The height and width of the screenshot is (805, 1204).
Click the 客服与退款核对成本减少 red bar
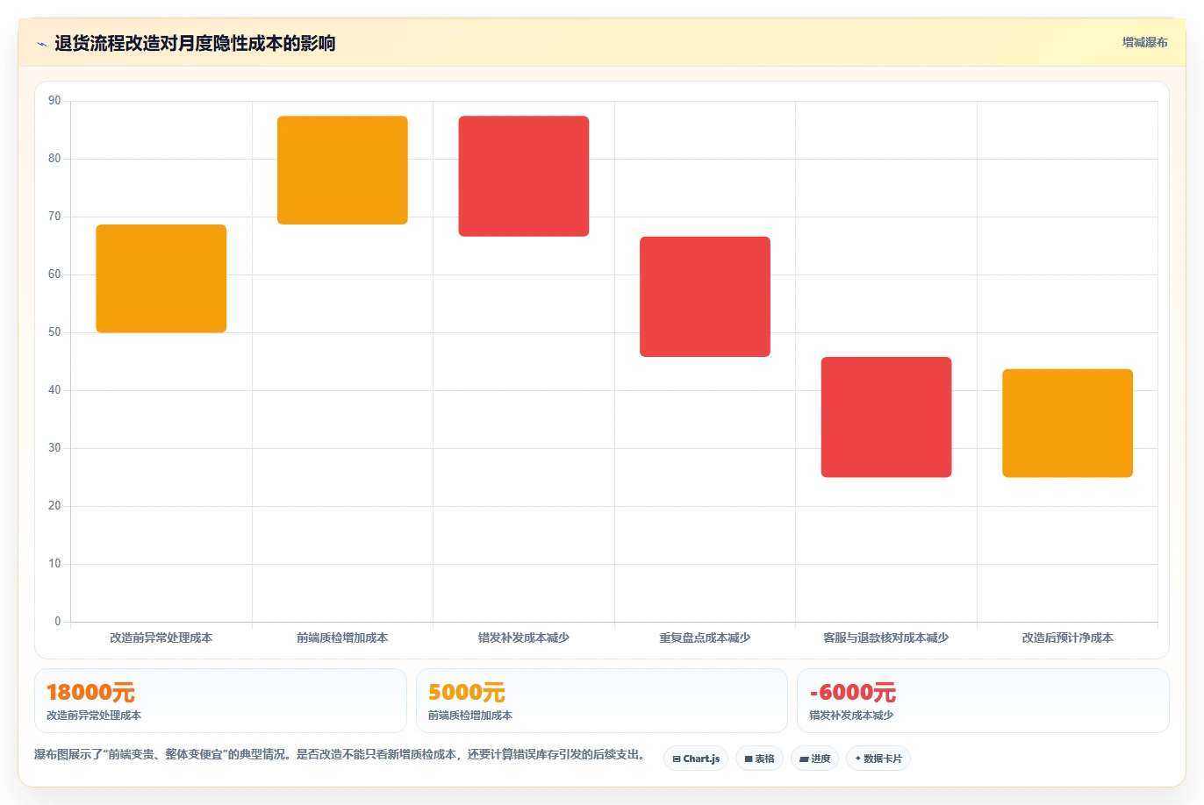(x=886, y=417)
